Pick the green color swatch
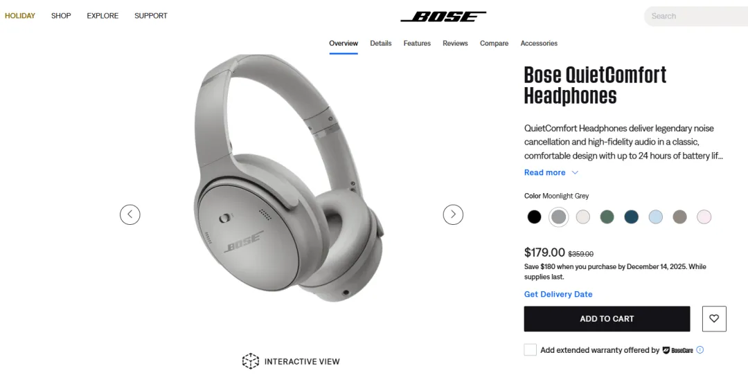This screenshot has width=748, height=375. pyautogui.click(x=607, y=217)
